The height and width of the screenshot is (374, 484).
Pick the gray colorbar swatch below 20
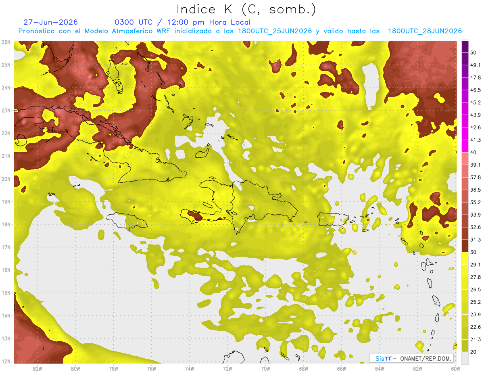(465, 358)
